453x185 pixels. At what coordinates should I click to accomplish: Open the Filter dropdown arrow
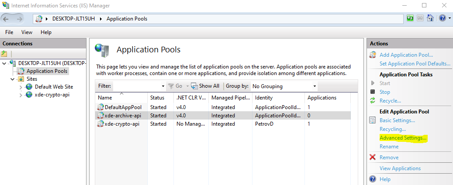pos(163,86)
